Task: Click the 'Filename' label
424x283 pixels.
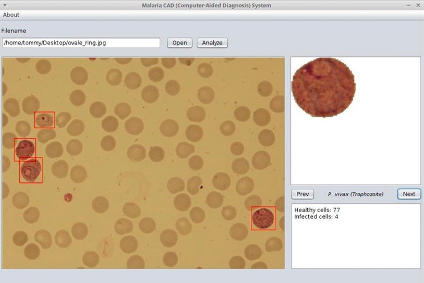Action: 14,31
